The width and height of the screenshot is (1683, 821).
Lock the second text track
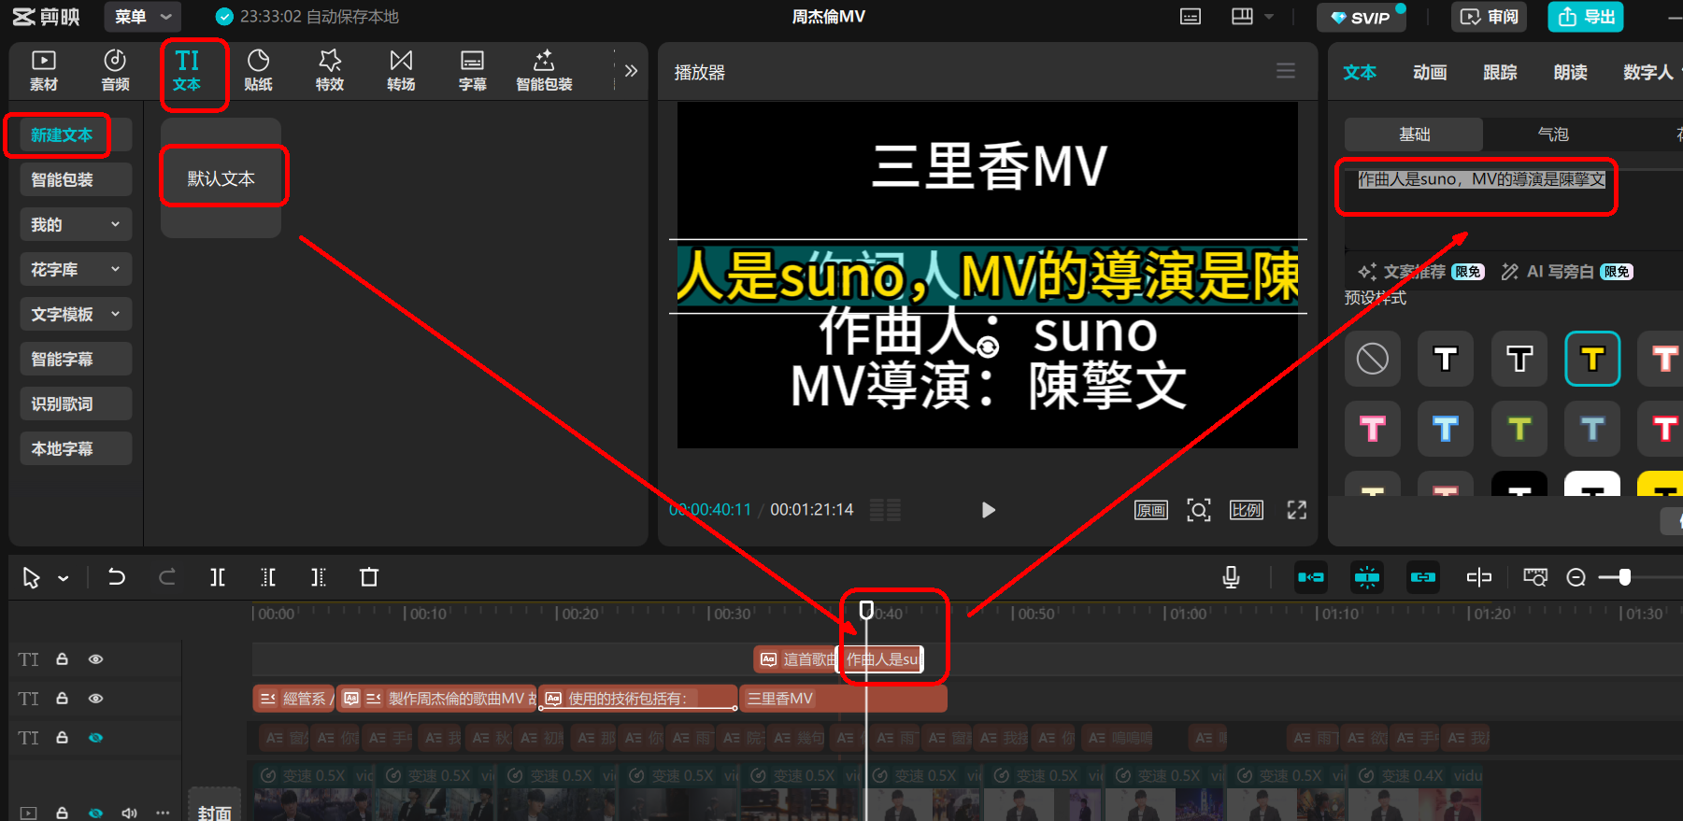click(62, 699)
